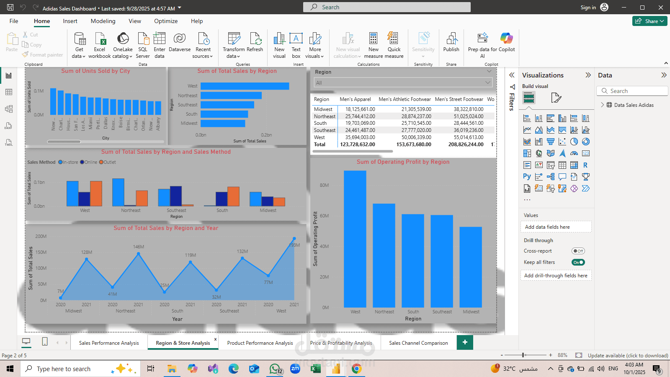The height and width of the screenshot is (377, 670).
Task: Switch to Table view in left sidebar
Action: pyautogui.click(x=9, y=92)
